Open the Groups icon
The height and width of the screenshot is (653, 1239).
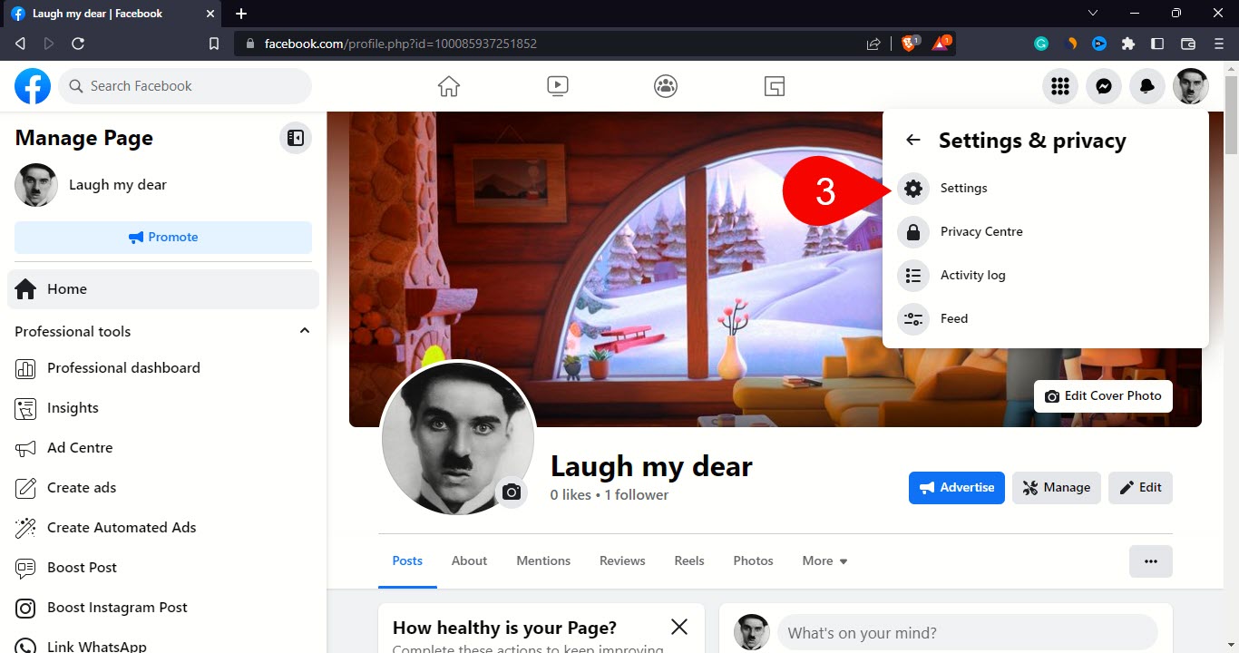tap(665, 85)
